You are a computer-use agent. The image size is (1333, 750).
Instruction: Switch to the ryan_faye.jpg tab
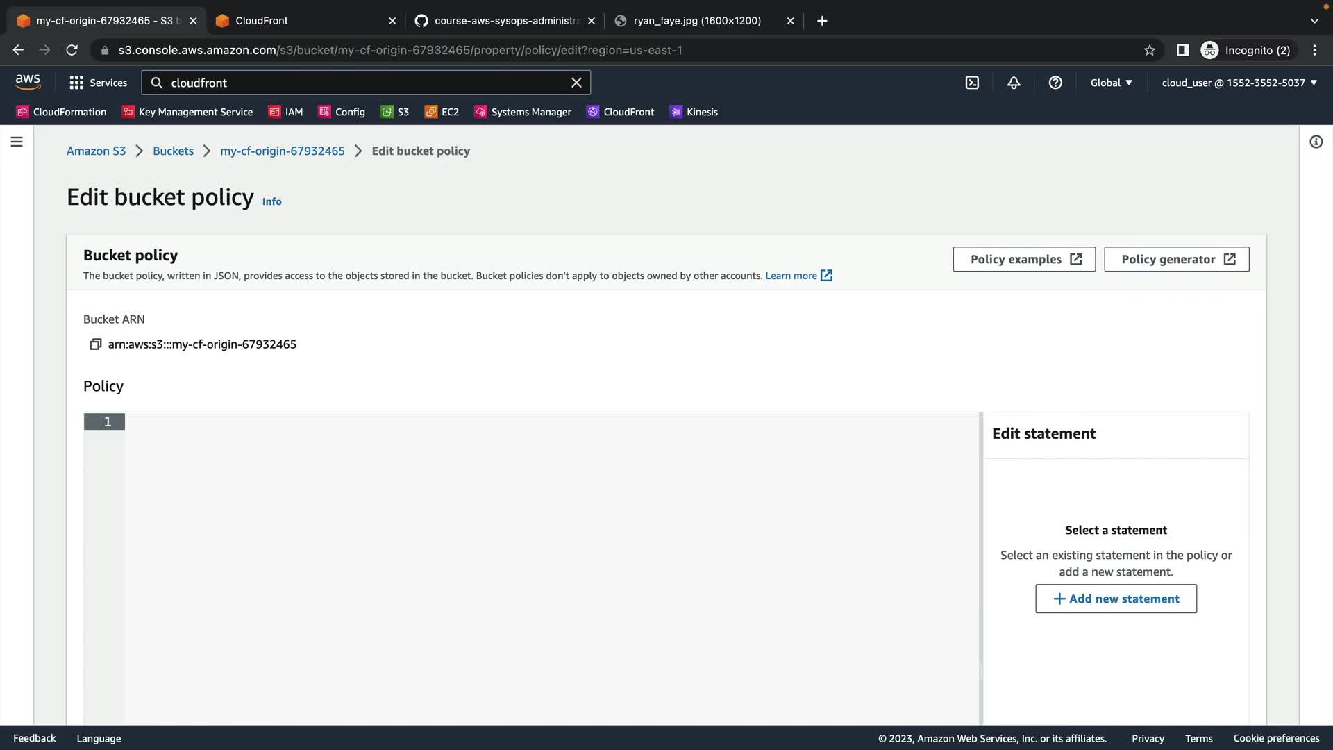click(x=697, y=21)
